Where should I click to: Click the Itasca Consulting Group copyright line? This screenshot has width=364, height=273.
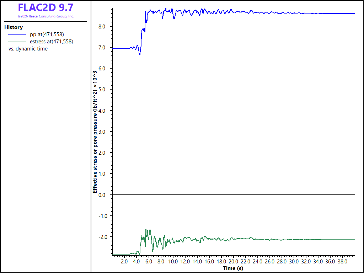[x=46, y=16]
